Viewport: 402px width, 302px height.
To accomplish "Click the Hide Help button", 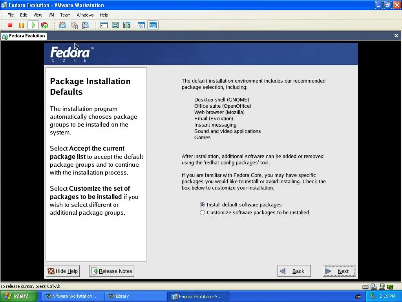I will pyautogui.click(x=63, y=271).
